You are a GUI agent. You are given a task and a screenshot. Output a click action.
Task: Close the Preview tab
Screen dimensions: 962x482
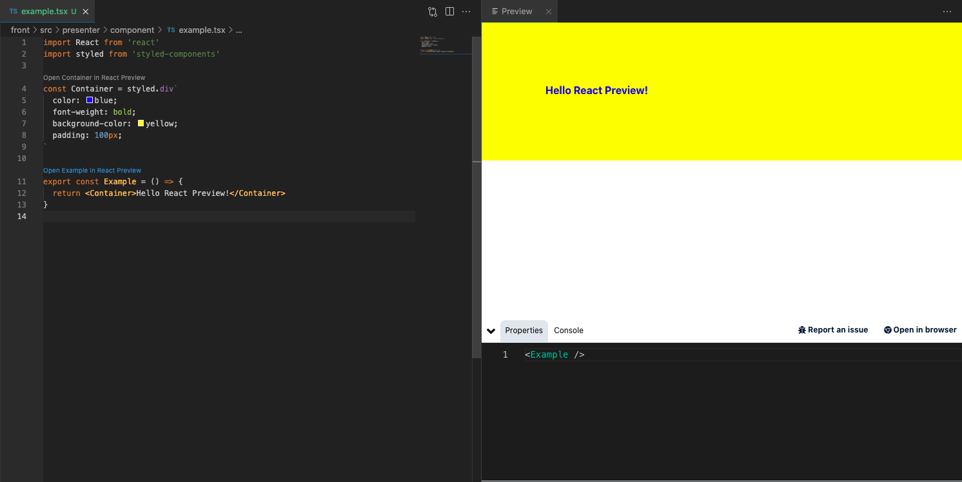coord(549,12)
